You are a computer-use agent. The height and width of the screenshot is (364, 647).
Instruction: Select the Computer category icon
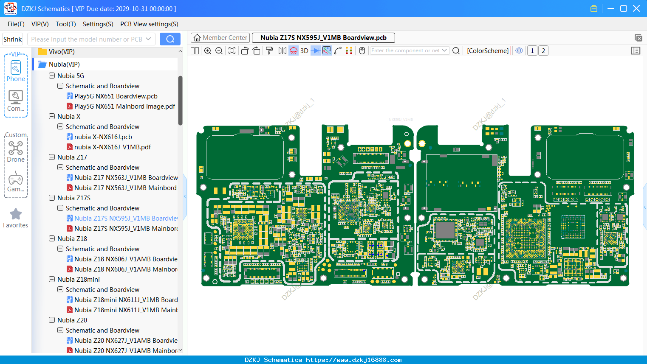[16, 101]
